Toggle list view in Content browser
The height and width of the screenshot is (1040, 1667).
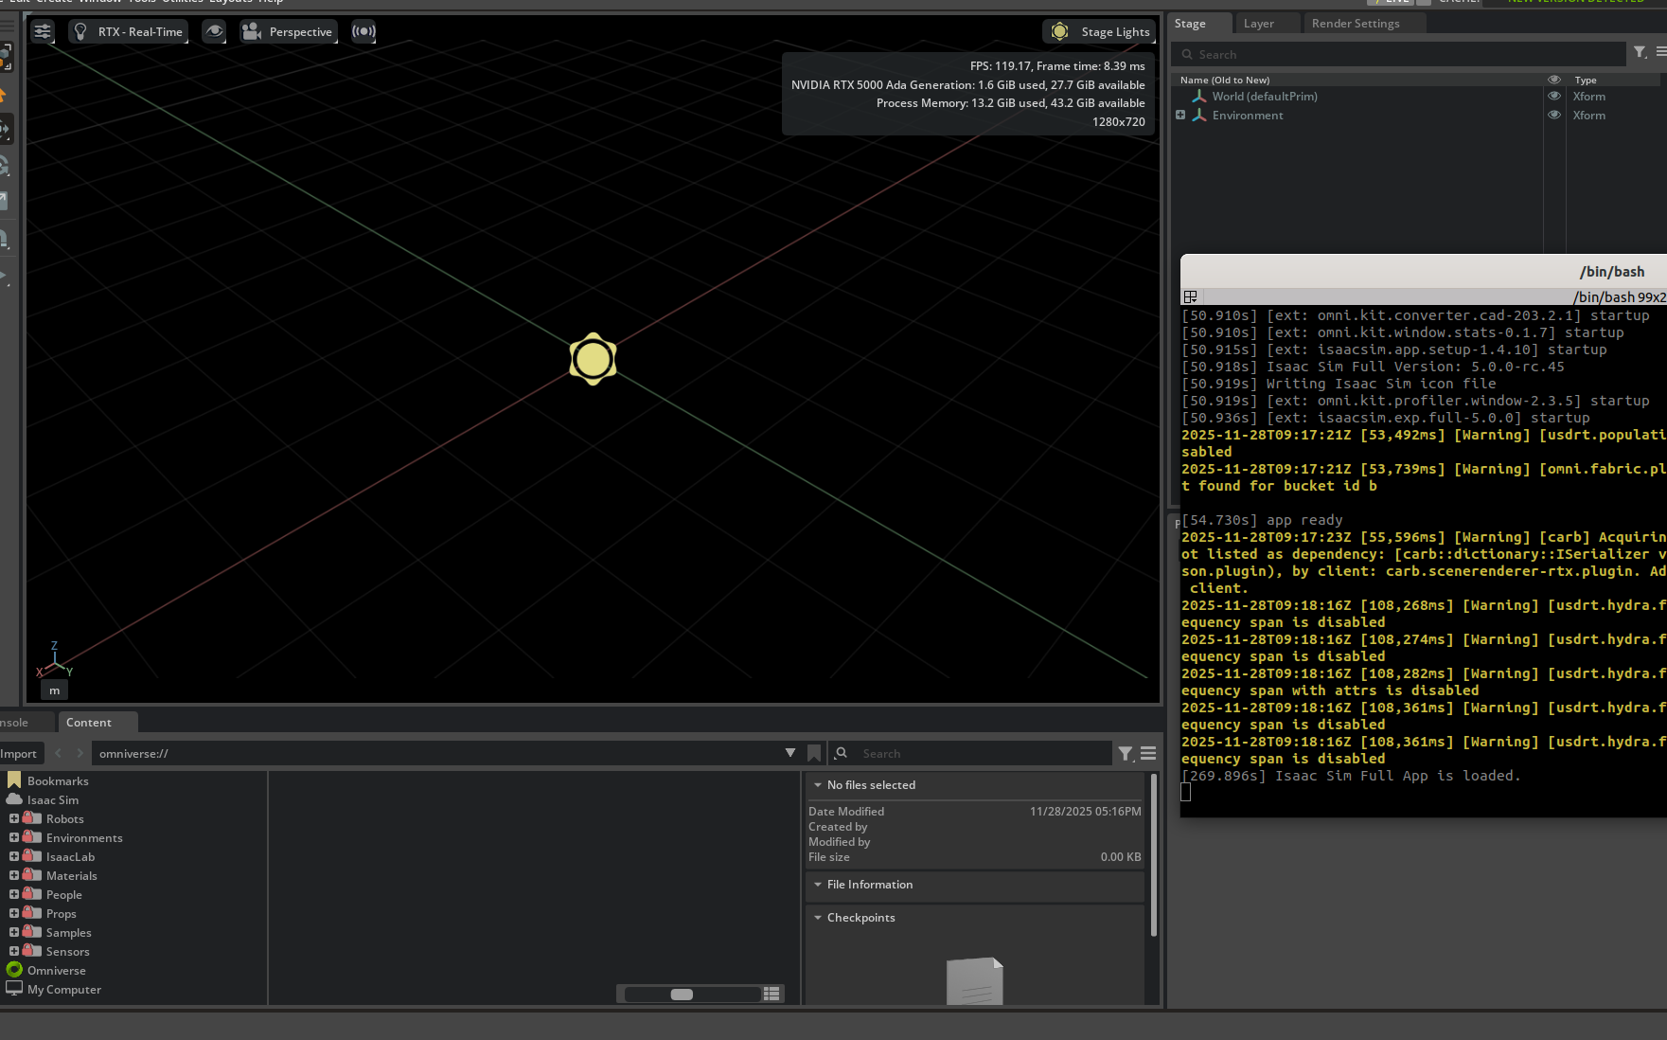pos(771,994)
